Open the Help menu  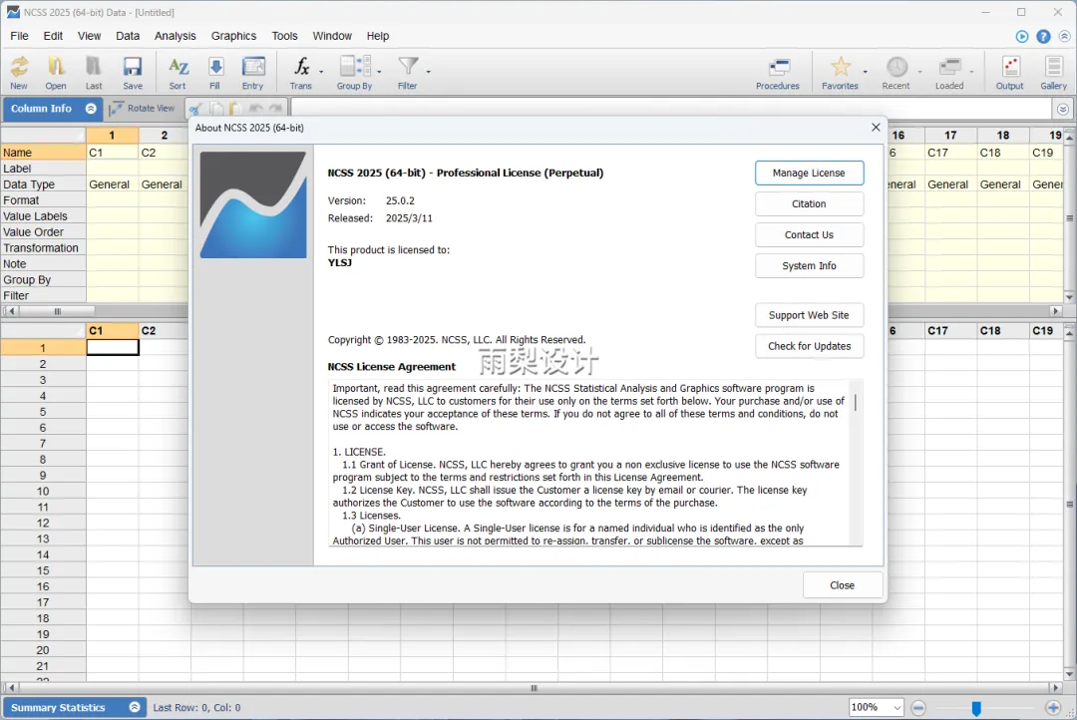378,36
